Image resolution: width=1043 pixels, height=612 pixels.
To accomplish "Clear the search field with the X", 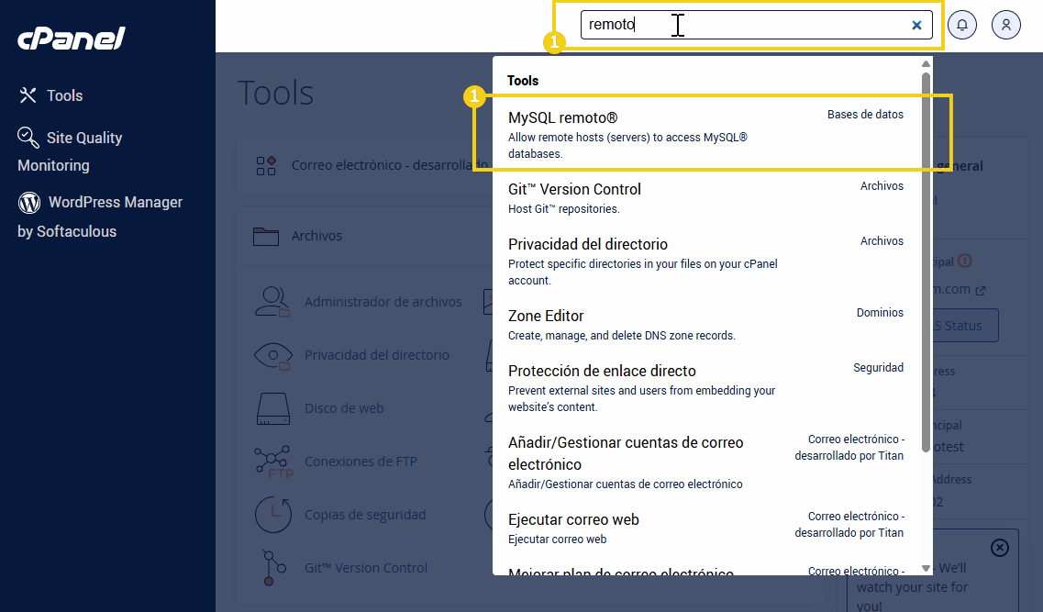I will [x=916, y=26].
